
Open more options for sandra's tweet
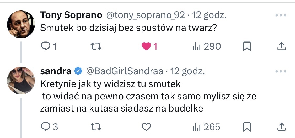[281, 71]
